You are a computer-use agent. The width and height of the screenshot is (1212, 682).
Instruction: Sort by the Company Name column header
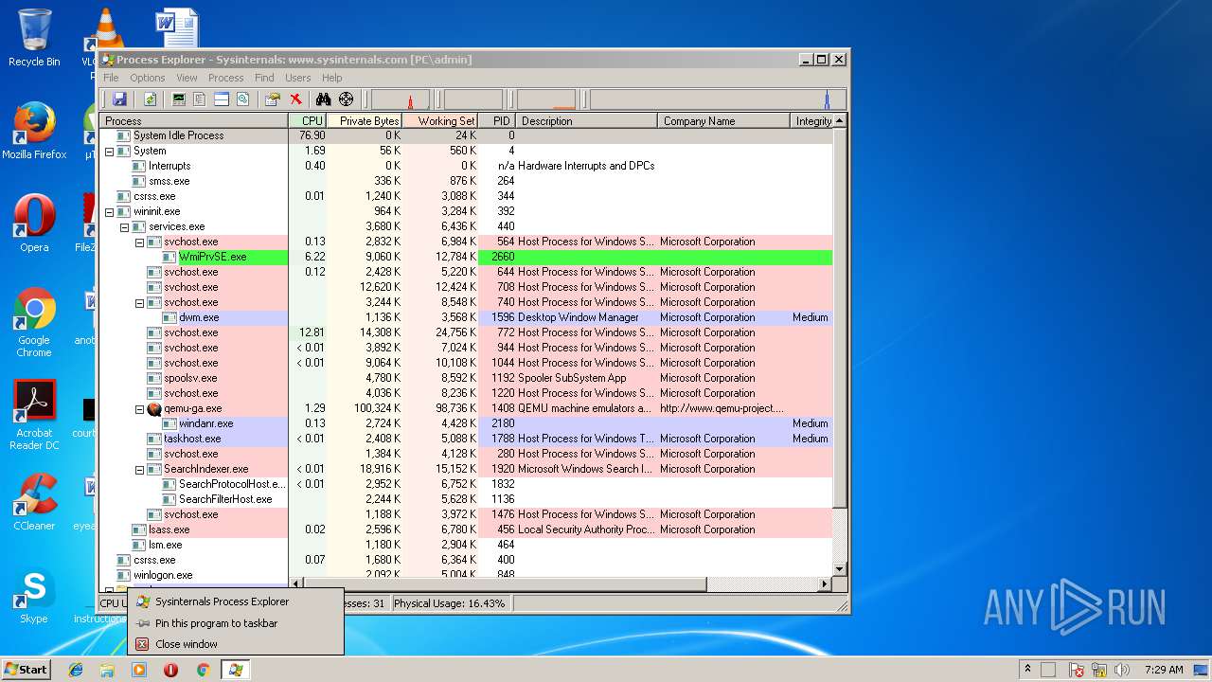coord(723,120)
